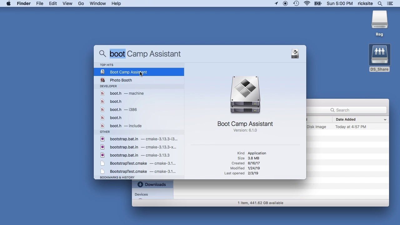Click icon of bootstrap.bat.in — cmake-3.13.3-x...
The image size is (400, 225).
tap(102, 147)
